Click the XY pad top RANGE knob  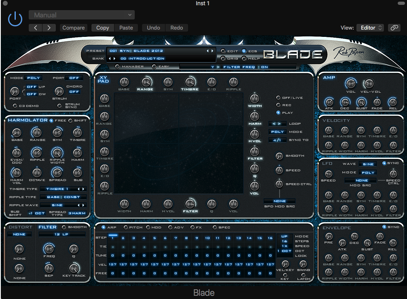[x=146, y=82]
